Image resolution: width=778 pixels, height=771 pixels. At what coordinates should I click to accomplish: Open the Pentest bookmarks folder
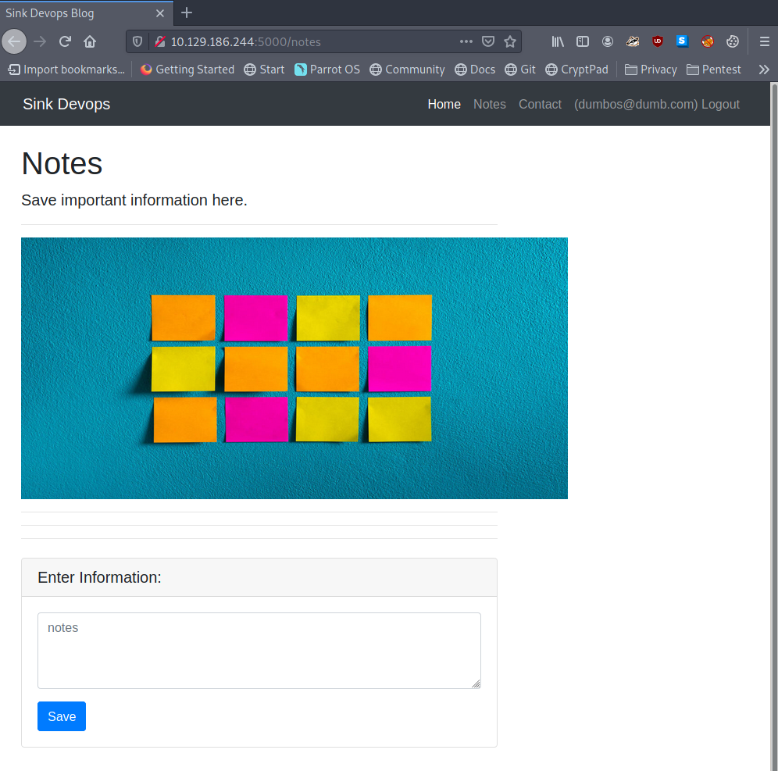[713, 70]
